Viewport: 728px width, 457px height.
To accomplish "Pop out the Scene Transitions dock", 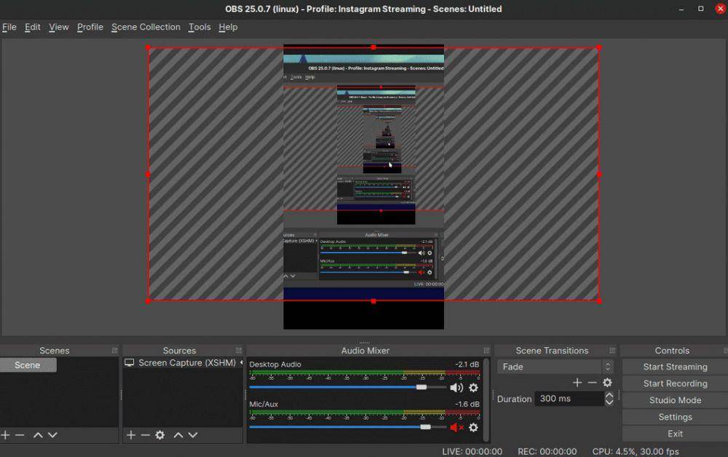I will click(612, 350).
